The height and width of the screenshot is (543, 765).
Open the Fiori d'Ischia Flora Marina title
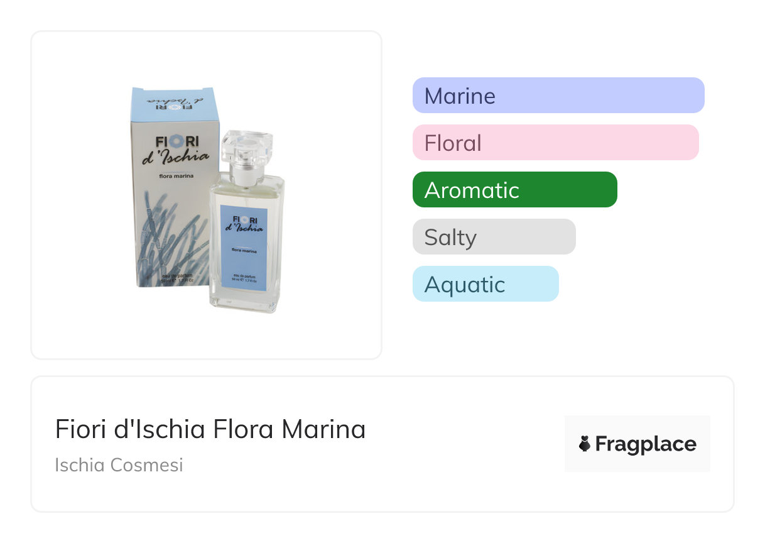click(210, 429)
